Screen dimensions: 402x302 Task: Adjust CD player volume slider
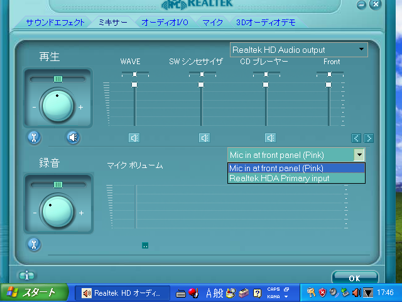click(266, 84)
